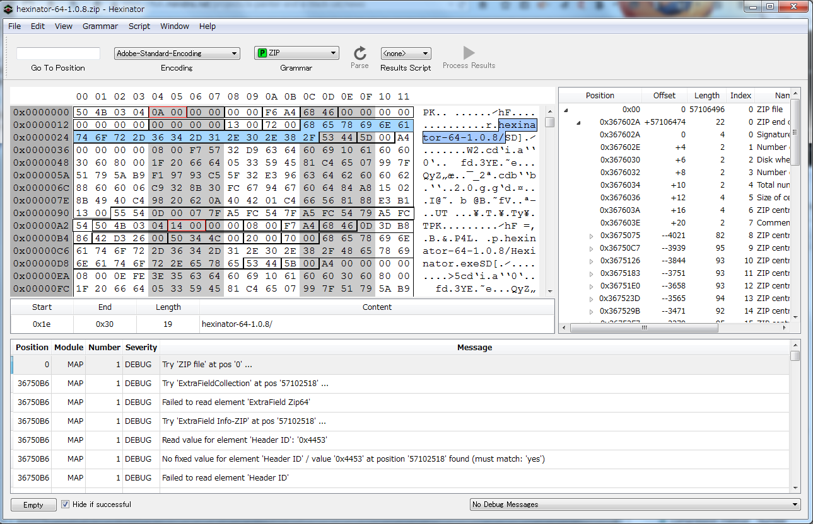This screenshot has height=524, width=813.
Task: Click the green P ZIP grammar icon
Action: 262,54
